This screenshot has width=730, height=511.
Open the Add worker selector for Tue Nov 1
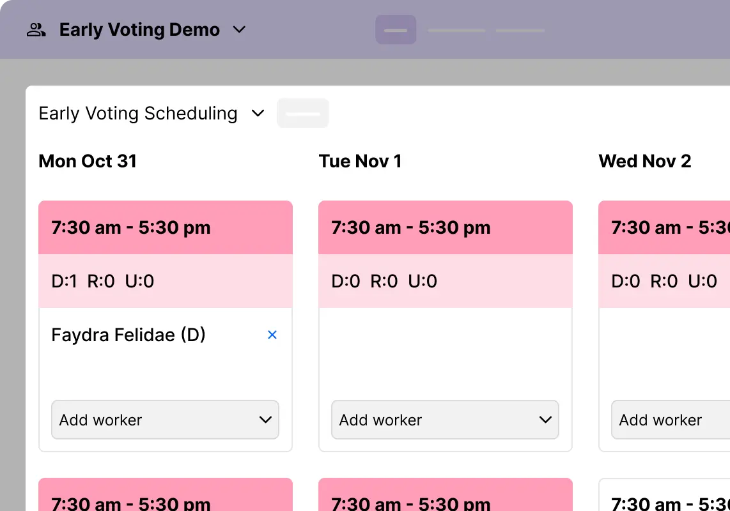[x=445, y=420]
